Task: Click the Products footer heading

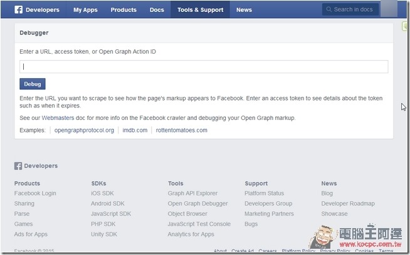Action: pyautogui.click(x=27, y=184)
